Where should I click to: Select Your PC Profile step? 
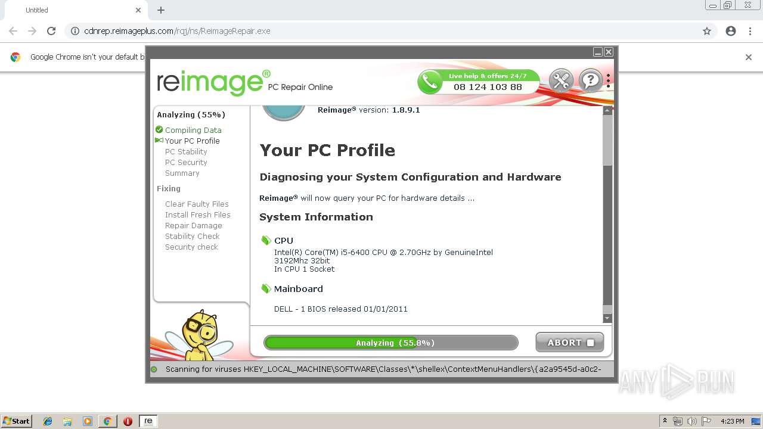[192, 141]
